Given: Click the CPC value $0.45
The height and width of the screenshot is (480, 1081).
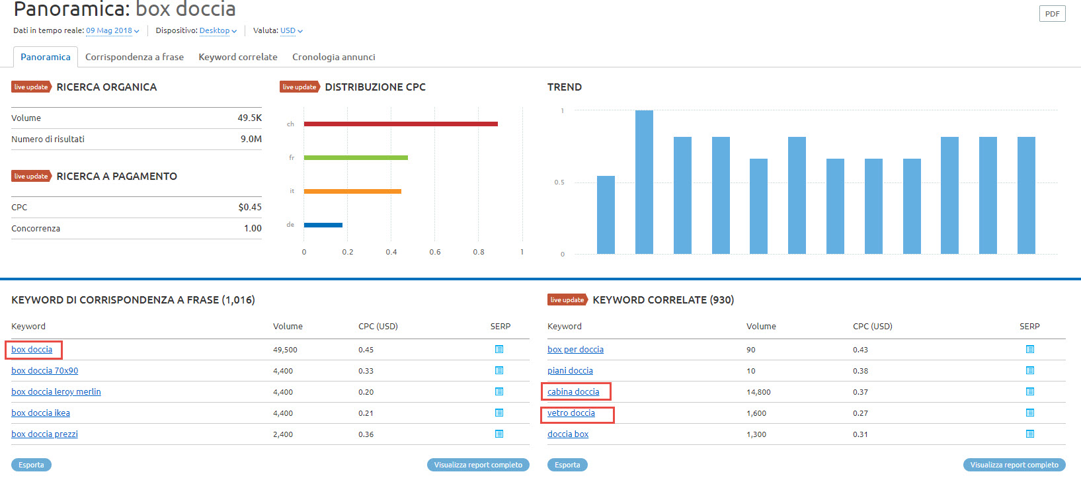Looking at the screenshot, I should 250,207.
